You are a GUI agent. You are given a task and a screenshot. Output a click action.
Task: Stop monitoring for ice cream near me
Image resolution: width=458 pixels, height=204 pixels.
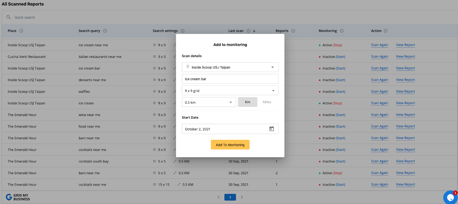tap(337, 45)
